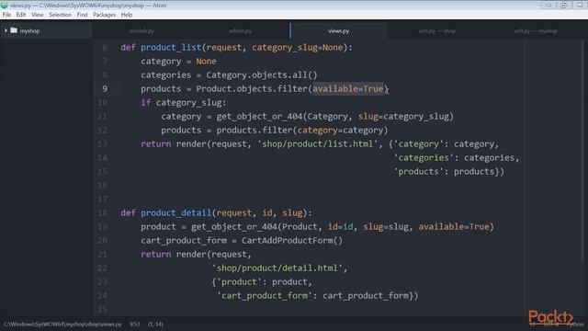Open the File menu

click(x=6, y=15)
